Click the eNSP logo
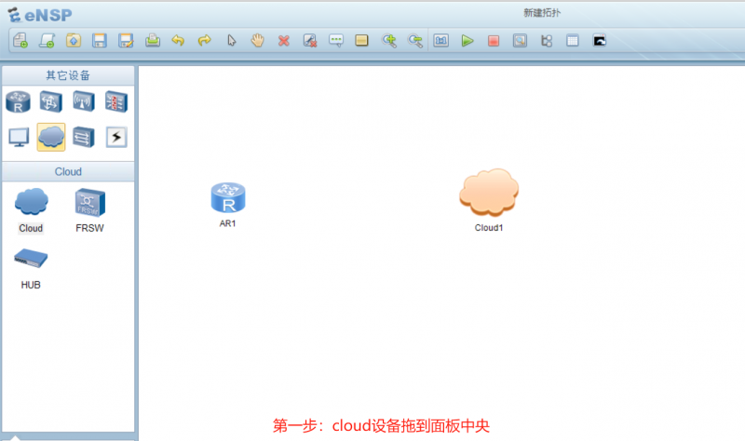The width and height of the screenshot is (745, 441). point(40,15)
